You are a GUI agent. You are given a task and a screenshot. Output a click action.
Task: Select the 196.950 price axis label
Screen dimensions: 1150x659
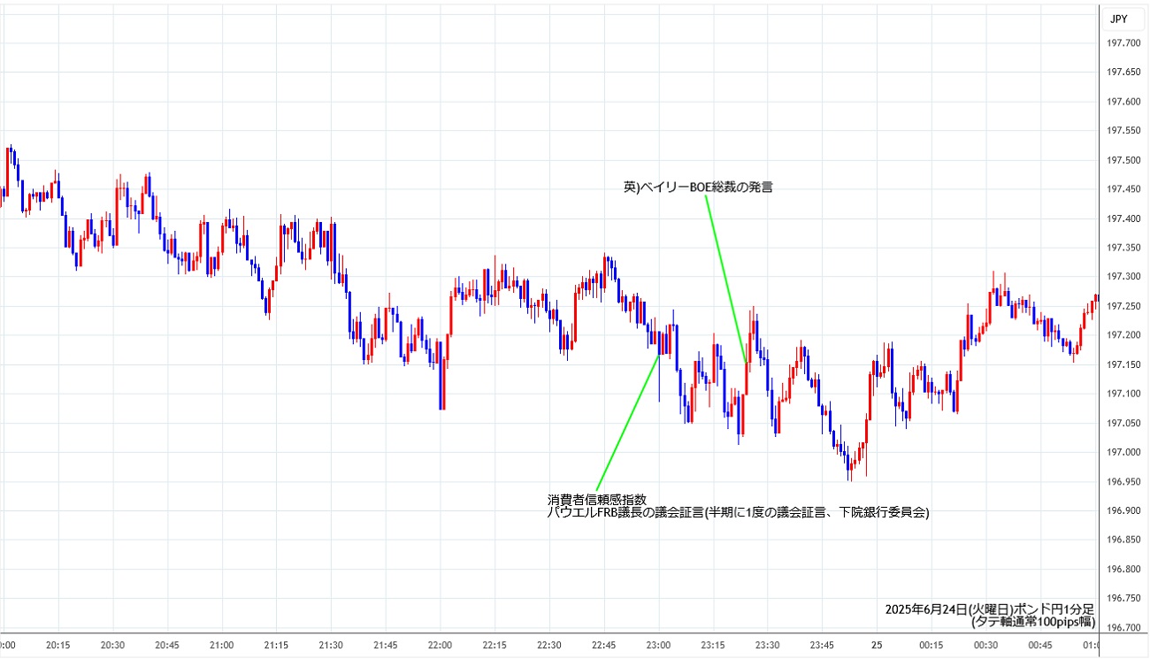click(x=1123, y=481)
